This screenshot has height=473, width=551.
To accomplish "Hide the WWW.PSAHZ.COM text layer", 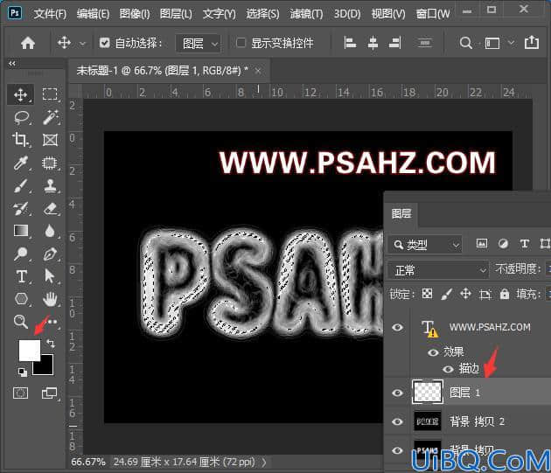I will [x=397, y=328].
